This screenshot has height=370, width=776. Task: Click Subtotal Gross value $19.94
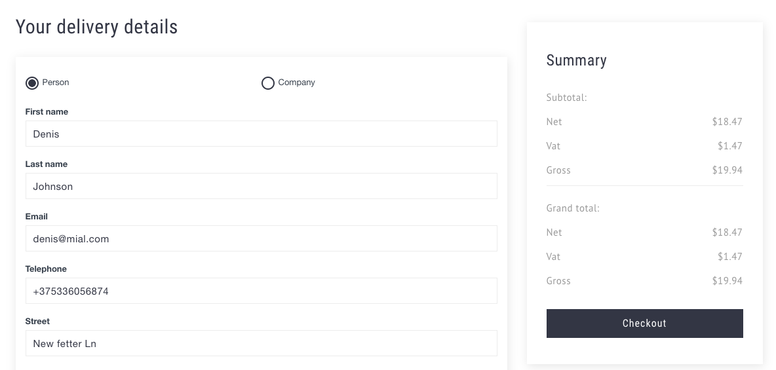coord(727,170)
